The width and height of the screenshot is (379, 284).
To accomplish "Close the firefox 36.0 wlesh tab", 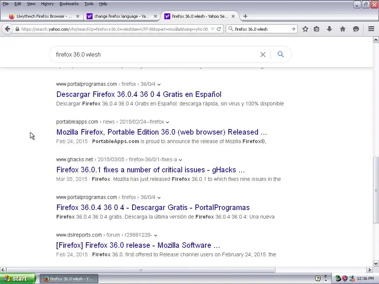I will [x=233, y=16].
